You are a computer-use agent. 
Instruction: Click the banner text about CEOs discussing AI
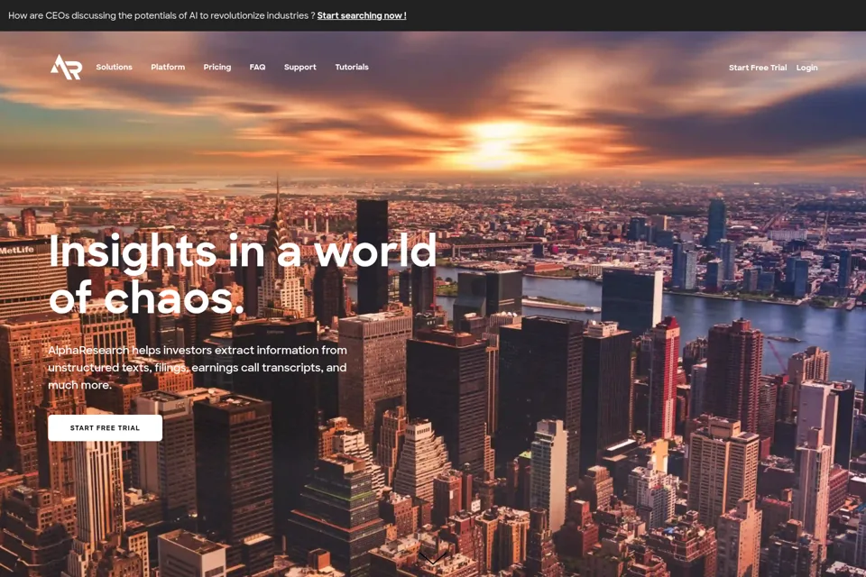161,15
